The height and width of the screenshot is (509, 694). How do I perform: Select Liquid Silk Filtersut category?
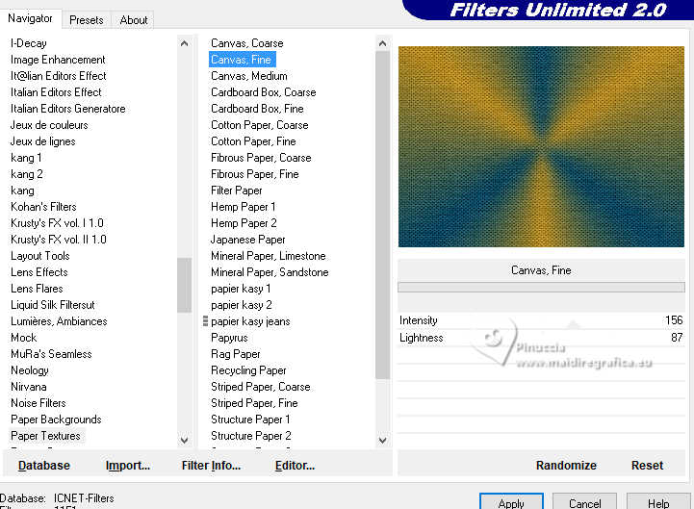coord(53,305)
